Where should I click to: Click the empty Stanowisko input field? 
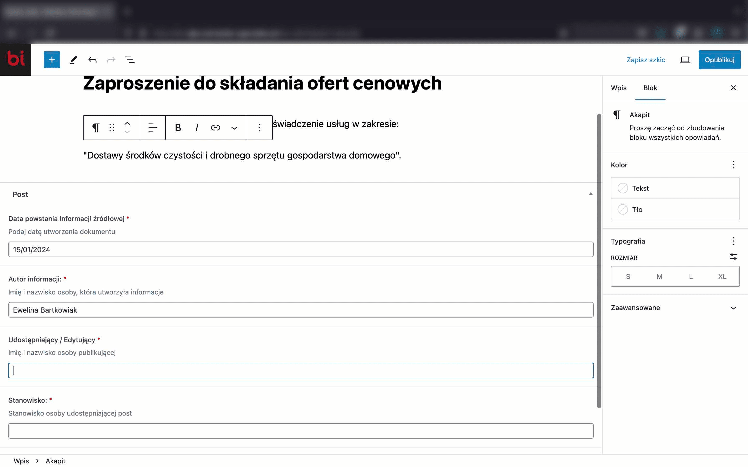pos(301,431)
